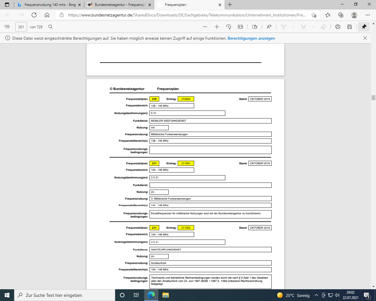Open the PDF search magnifier
This screenshot has width=376, height=301.
[51, 27]
